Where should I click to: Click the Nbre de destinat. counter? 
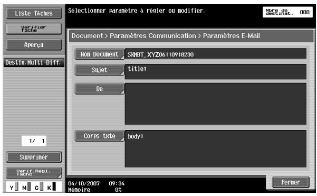(x=287, y=12)
